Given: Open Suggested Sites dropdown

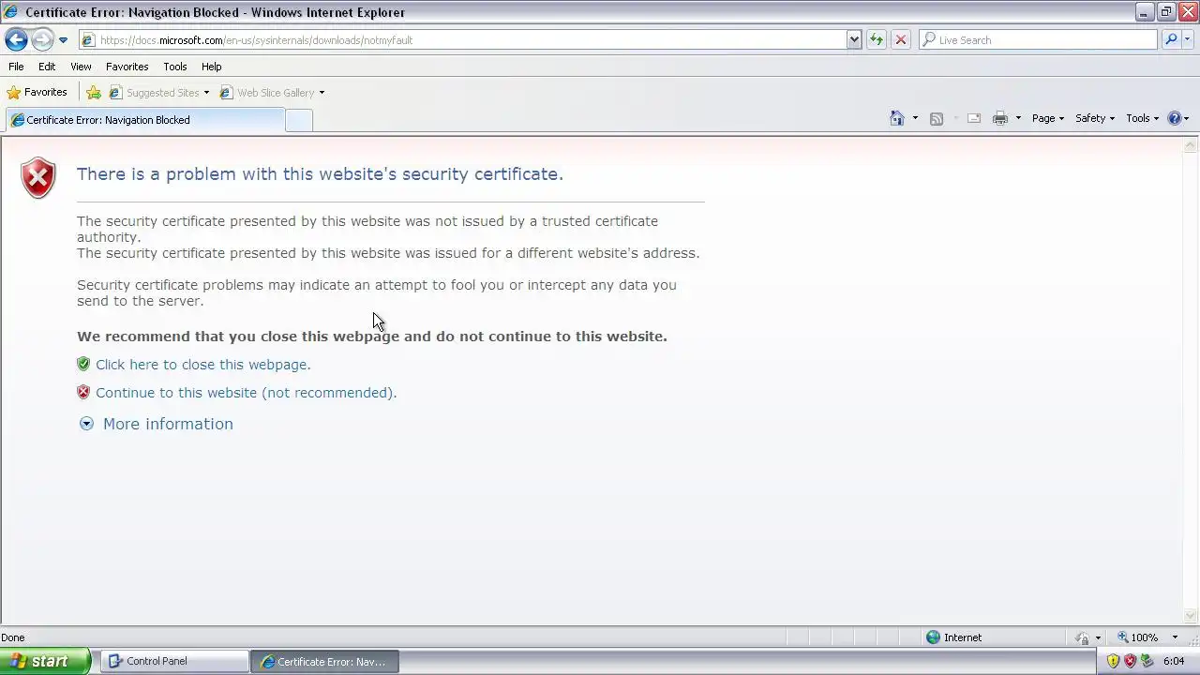Looking at the screenshot, I should coord(158,93).
